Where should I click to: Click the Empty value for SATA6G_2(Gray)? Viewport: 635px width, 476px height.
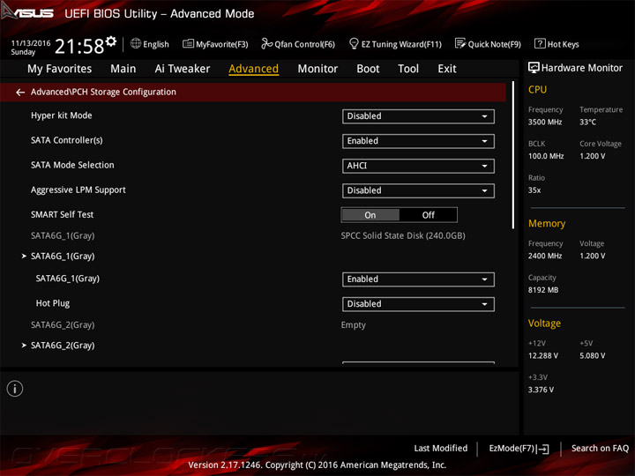353,325
